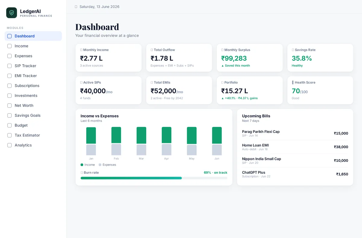
Task: Open the Monthly Income ₹2.77 L card
Action: [109, 58]
